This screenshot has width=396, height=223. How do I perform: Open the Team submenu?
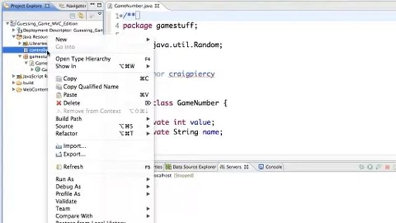tap(101, 209)
